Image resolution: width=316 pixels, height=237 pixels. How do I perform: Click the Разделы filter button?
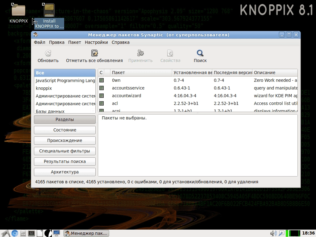pyautogui.click(x=65, y=119)
